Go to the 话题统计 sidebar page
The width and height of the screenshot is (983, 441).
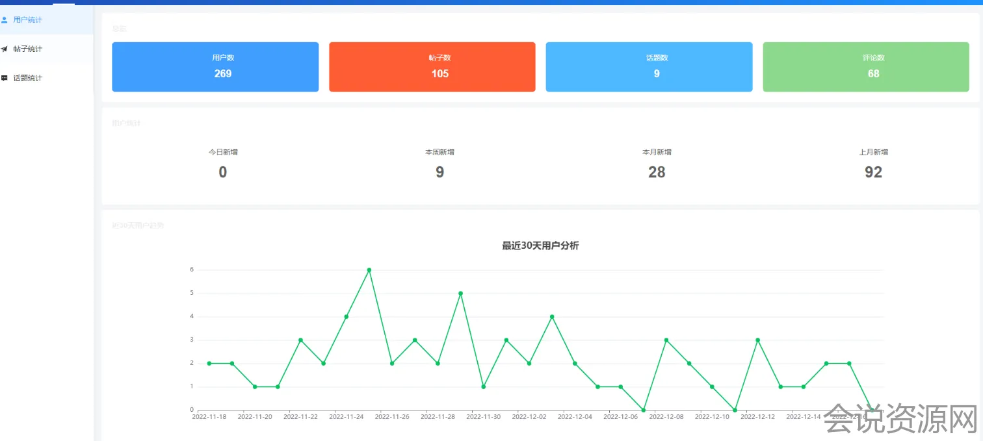point(28,78)
